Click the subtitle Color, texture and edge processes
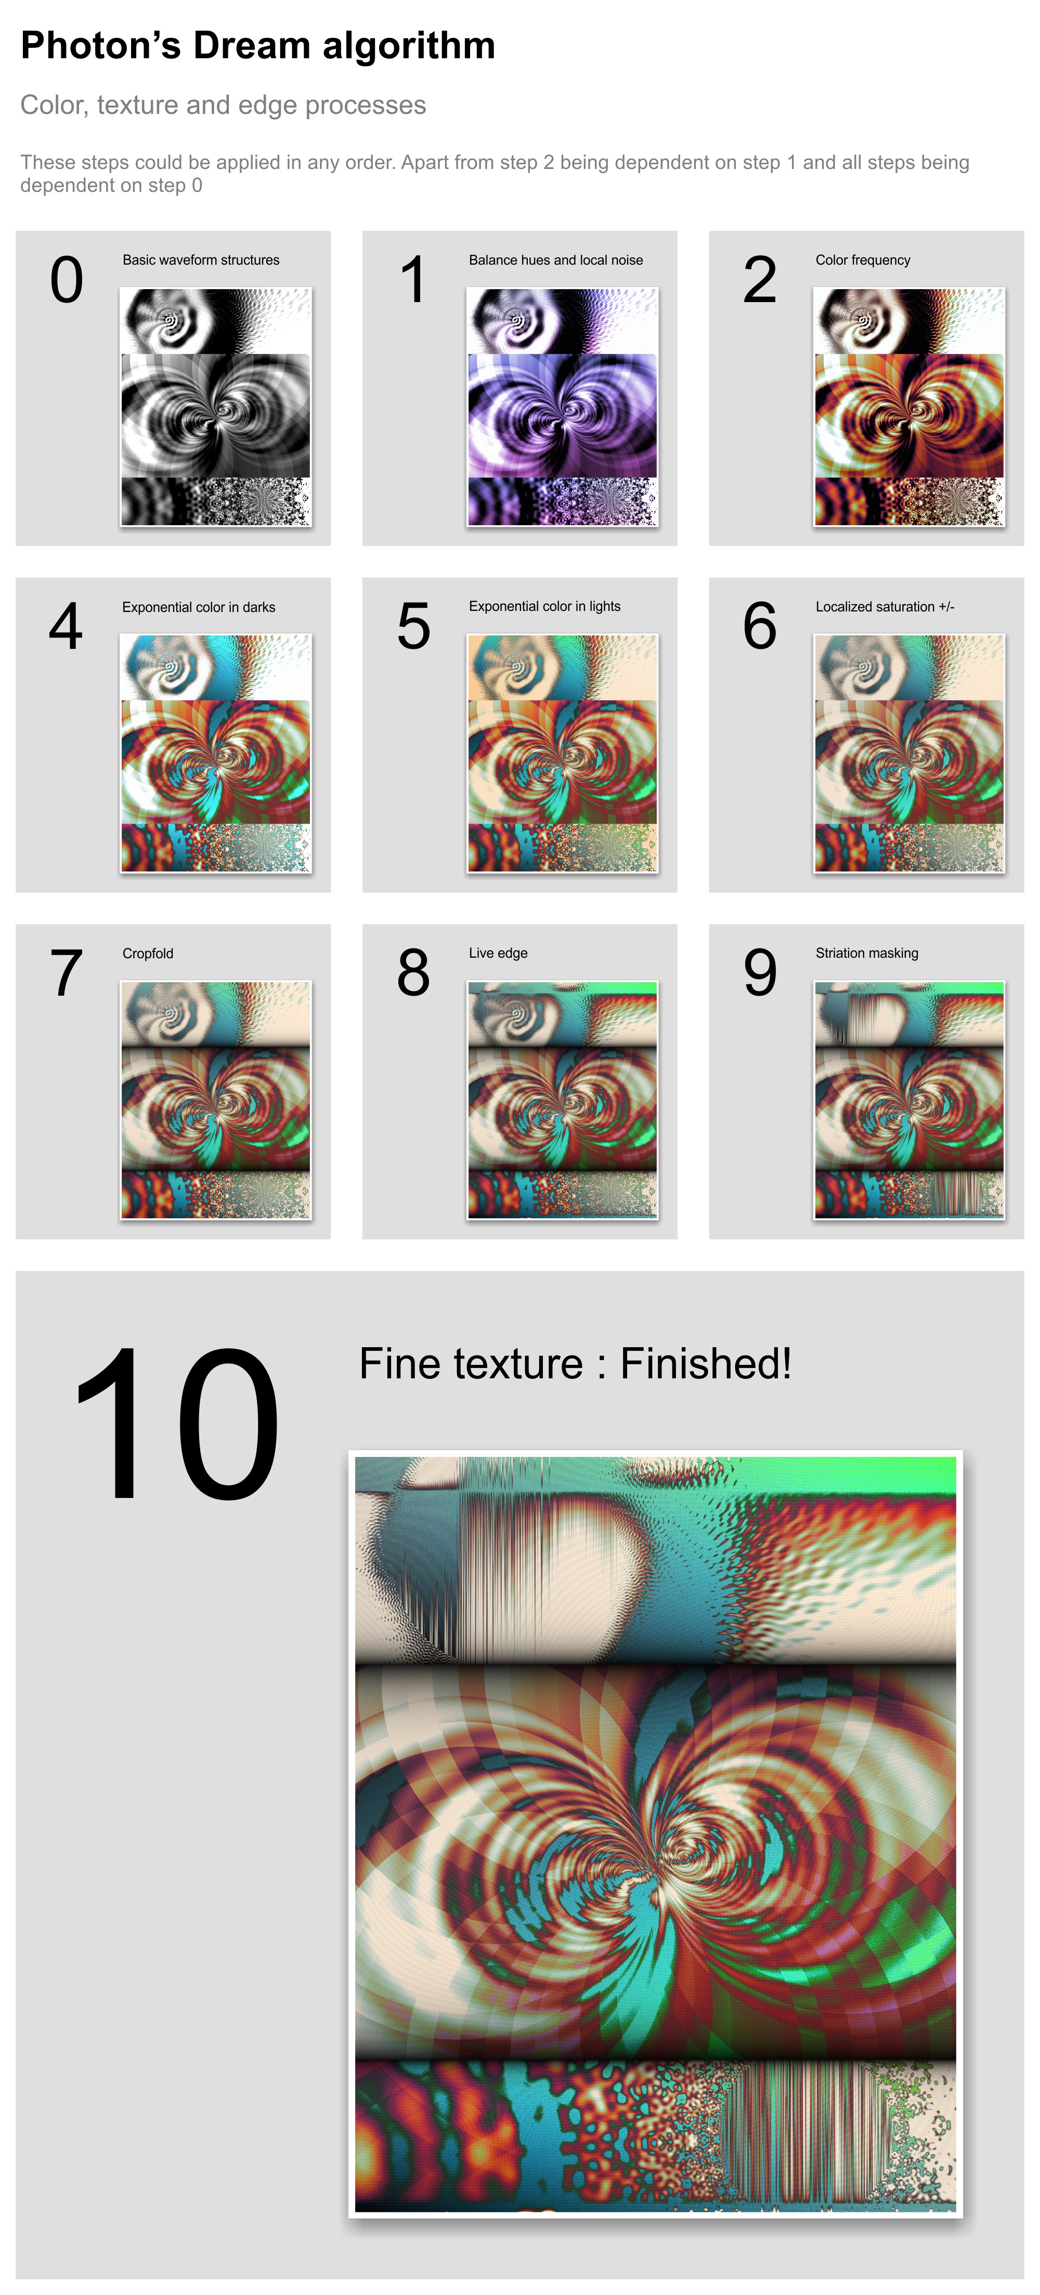This screenshot has width=1040, height=2295. (x=223, y=105)
